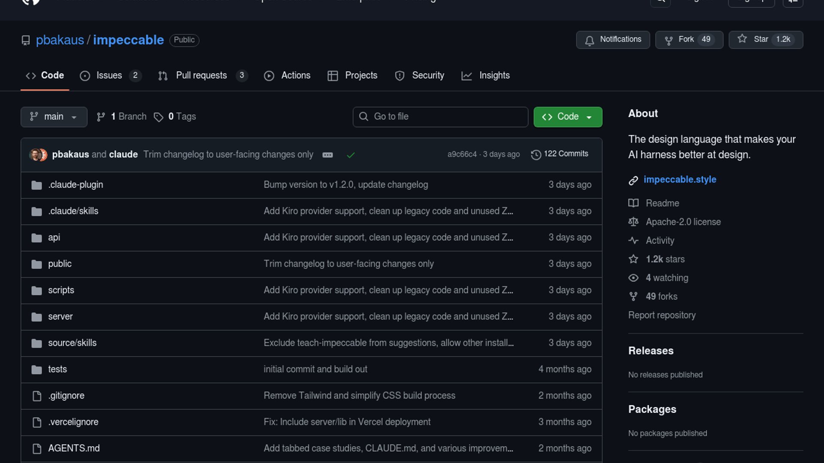Open the Pull requests tab
Screen dimensions: 824x463
202,75
